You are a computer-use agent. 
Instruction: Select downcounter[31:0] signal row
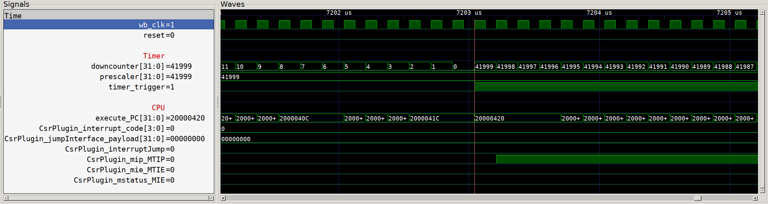pyautogui.click(x=109, y=66)
